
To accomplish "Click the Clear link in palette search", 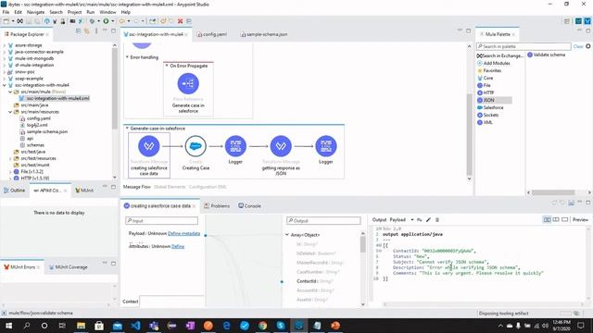I will coord(578,46).
